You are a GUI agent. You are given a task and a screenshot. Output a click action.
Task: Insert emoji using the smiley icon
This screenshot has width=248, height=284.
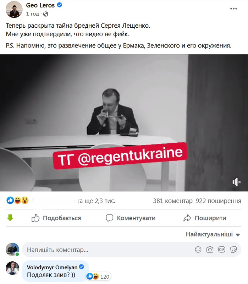(198, 250)
